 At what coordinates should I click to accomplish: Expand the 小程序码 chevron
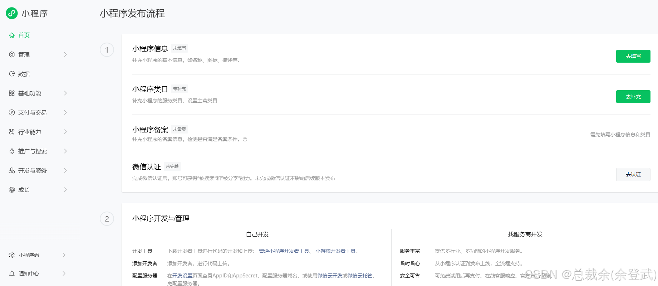click(64, 255)
